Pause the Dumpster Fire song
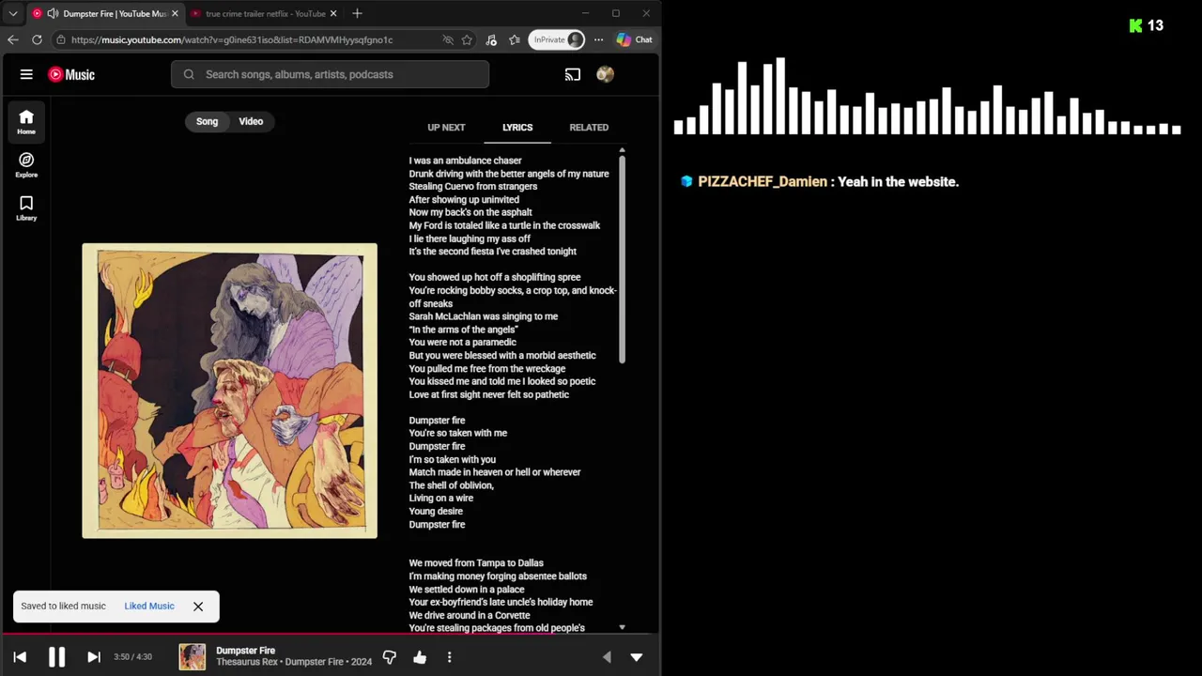1202x676 pixels. (x=56, y=657)
